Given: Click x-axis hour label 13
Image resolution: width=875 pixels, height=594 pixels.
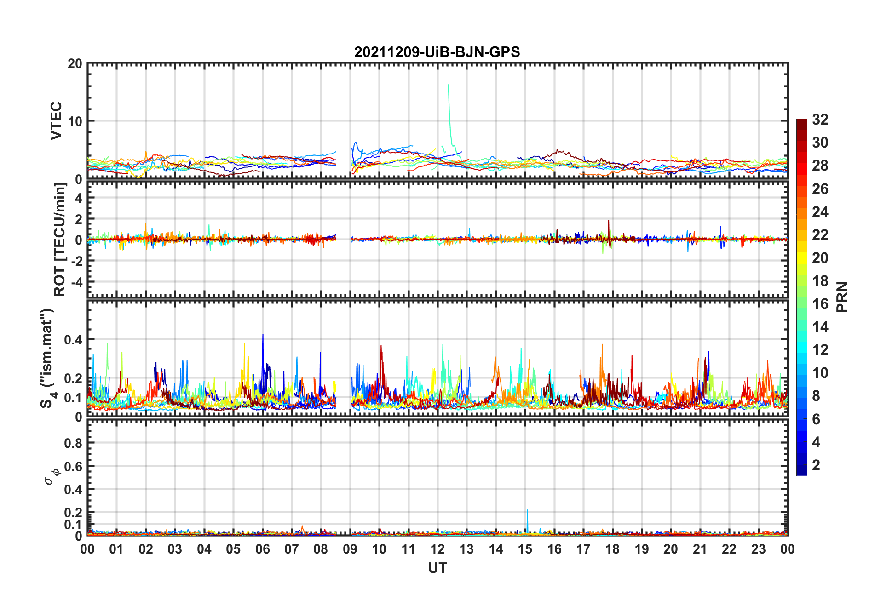Looking at the screenshot, I should [466, 549].
